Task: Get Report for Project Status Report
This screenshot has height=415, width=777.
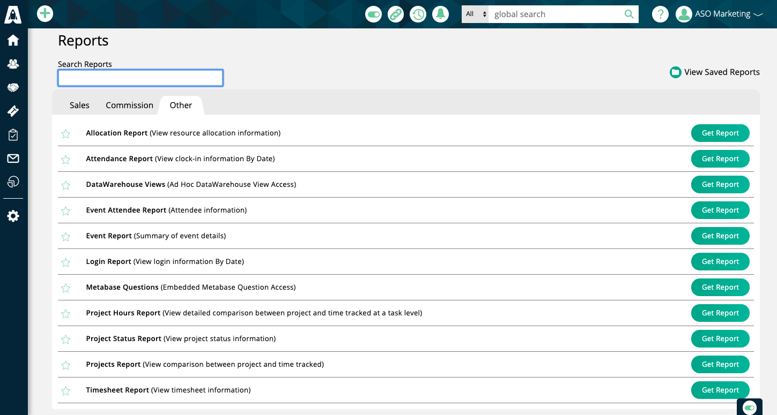Action: [x=720, y=339]
